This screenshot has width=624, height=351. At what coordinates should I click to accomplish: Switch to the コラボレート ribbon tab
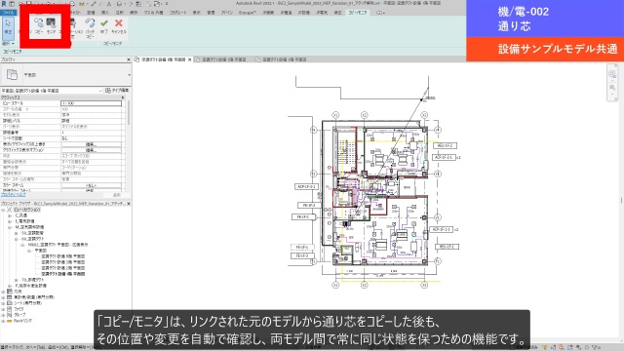tap(177, 13)
